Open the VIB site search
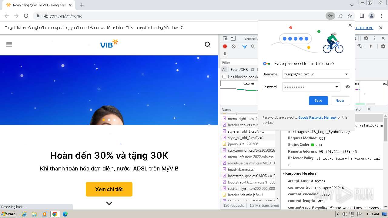Image resolution: width=388 pixels, height=218 pixels. click(208, 45)
